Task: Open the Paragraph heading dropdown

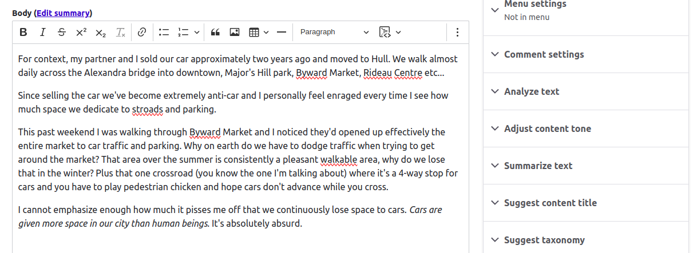Action: tap(335, 33)
